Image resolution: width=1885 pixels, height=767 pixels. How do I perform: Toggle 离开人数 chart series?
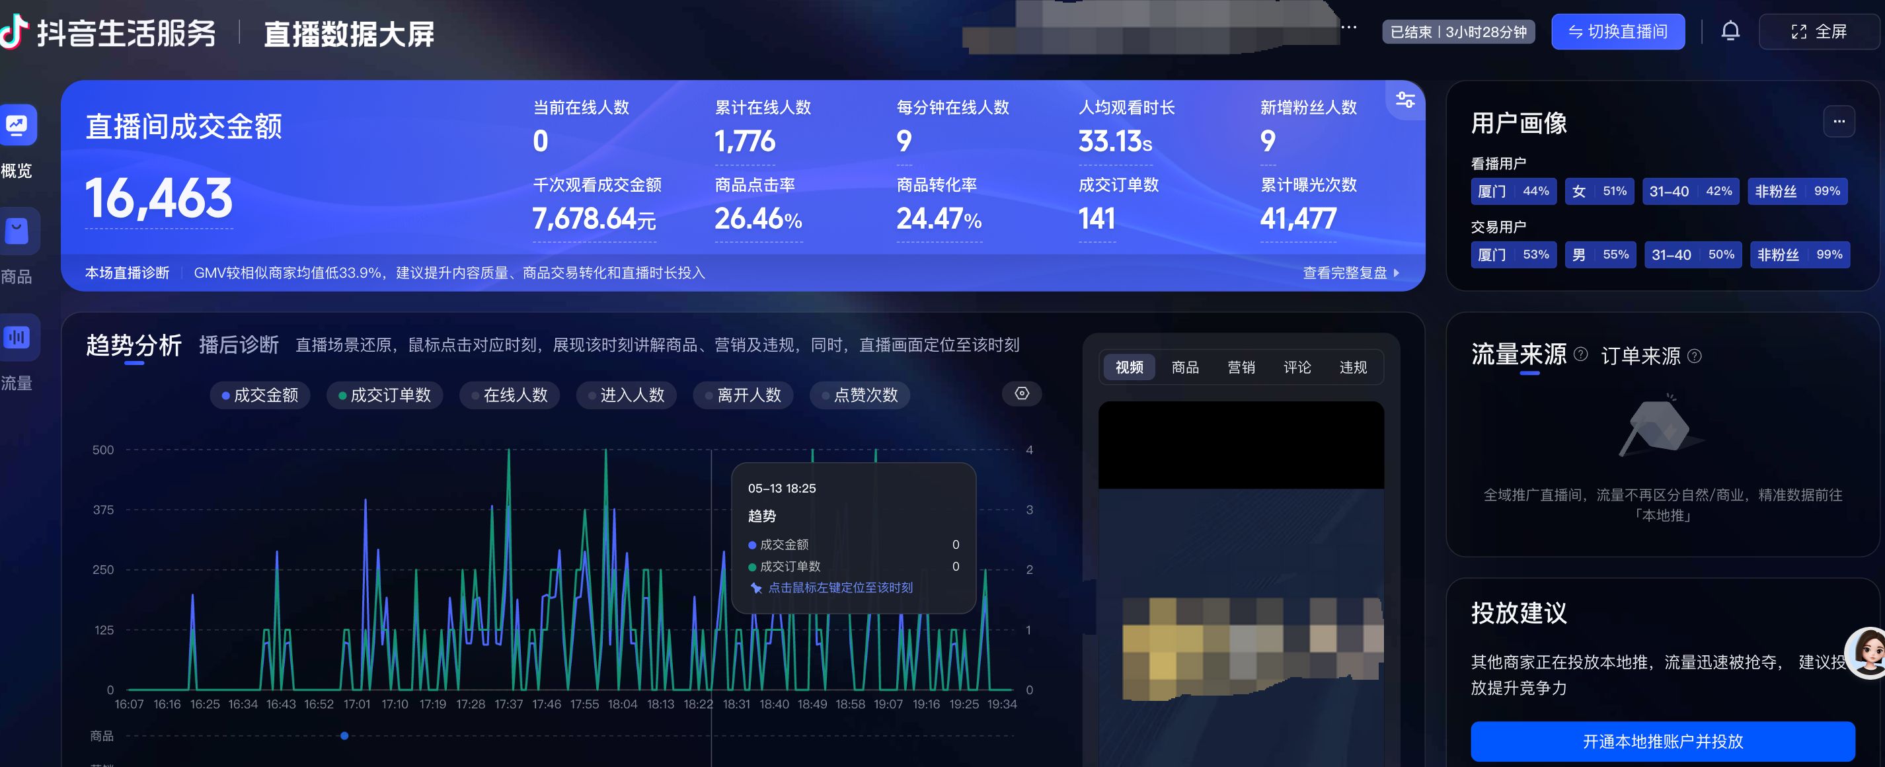(743, 395)
